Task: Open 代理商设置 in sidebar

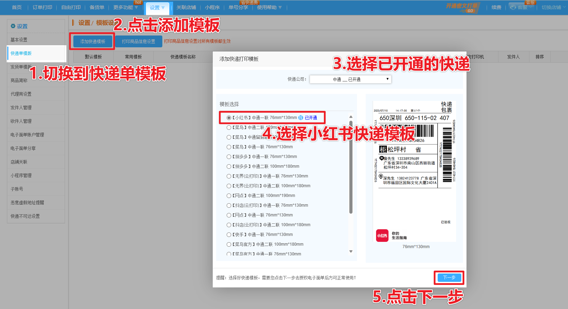Action: point(36,94)
